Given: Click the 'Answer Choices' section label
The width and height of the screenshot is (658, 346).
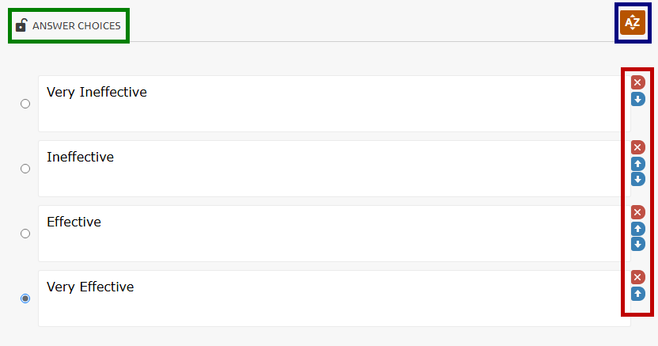Looking at the screenshot, I should click(x=77, y=25).
